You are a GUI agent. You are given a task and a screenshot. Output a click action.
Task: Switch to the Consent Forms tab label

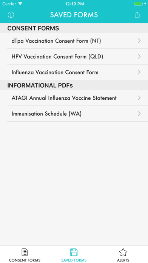point(25,260)
